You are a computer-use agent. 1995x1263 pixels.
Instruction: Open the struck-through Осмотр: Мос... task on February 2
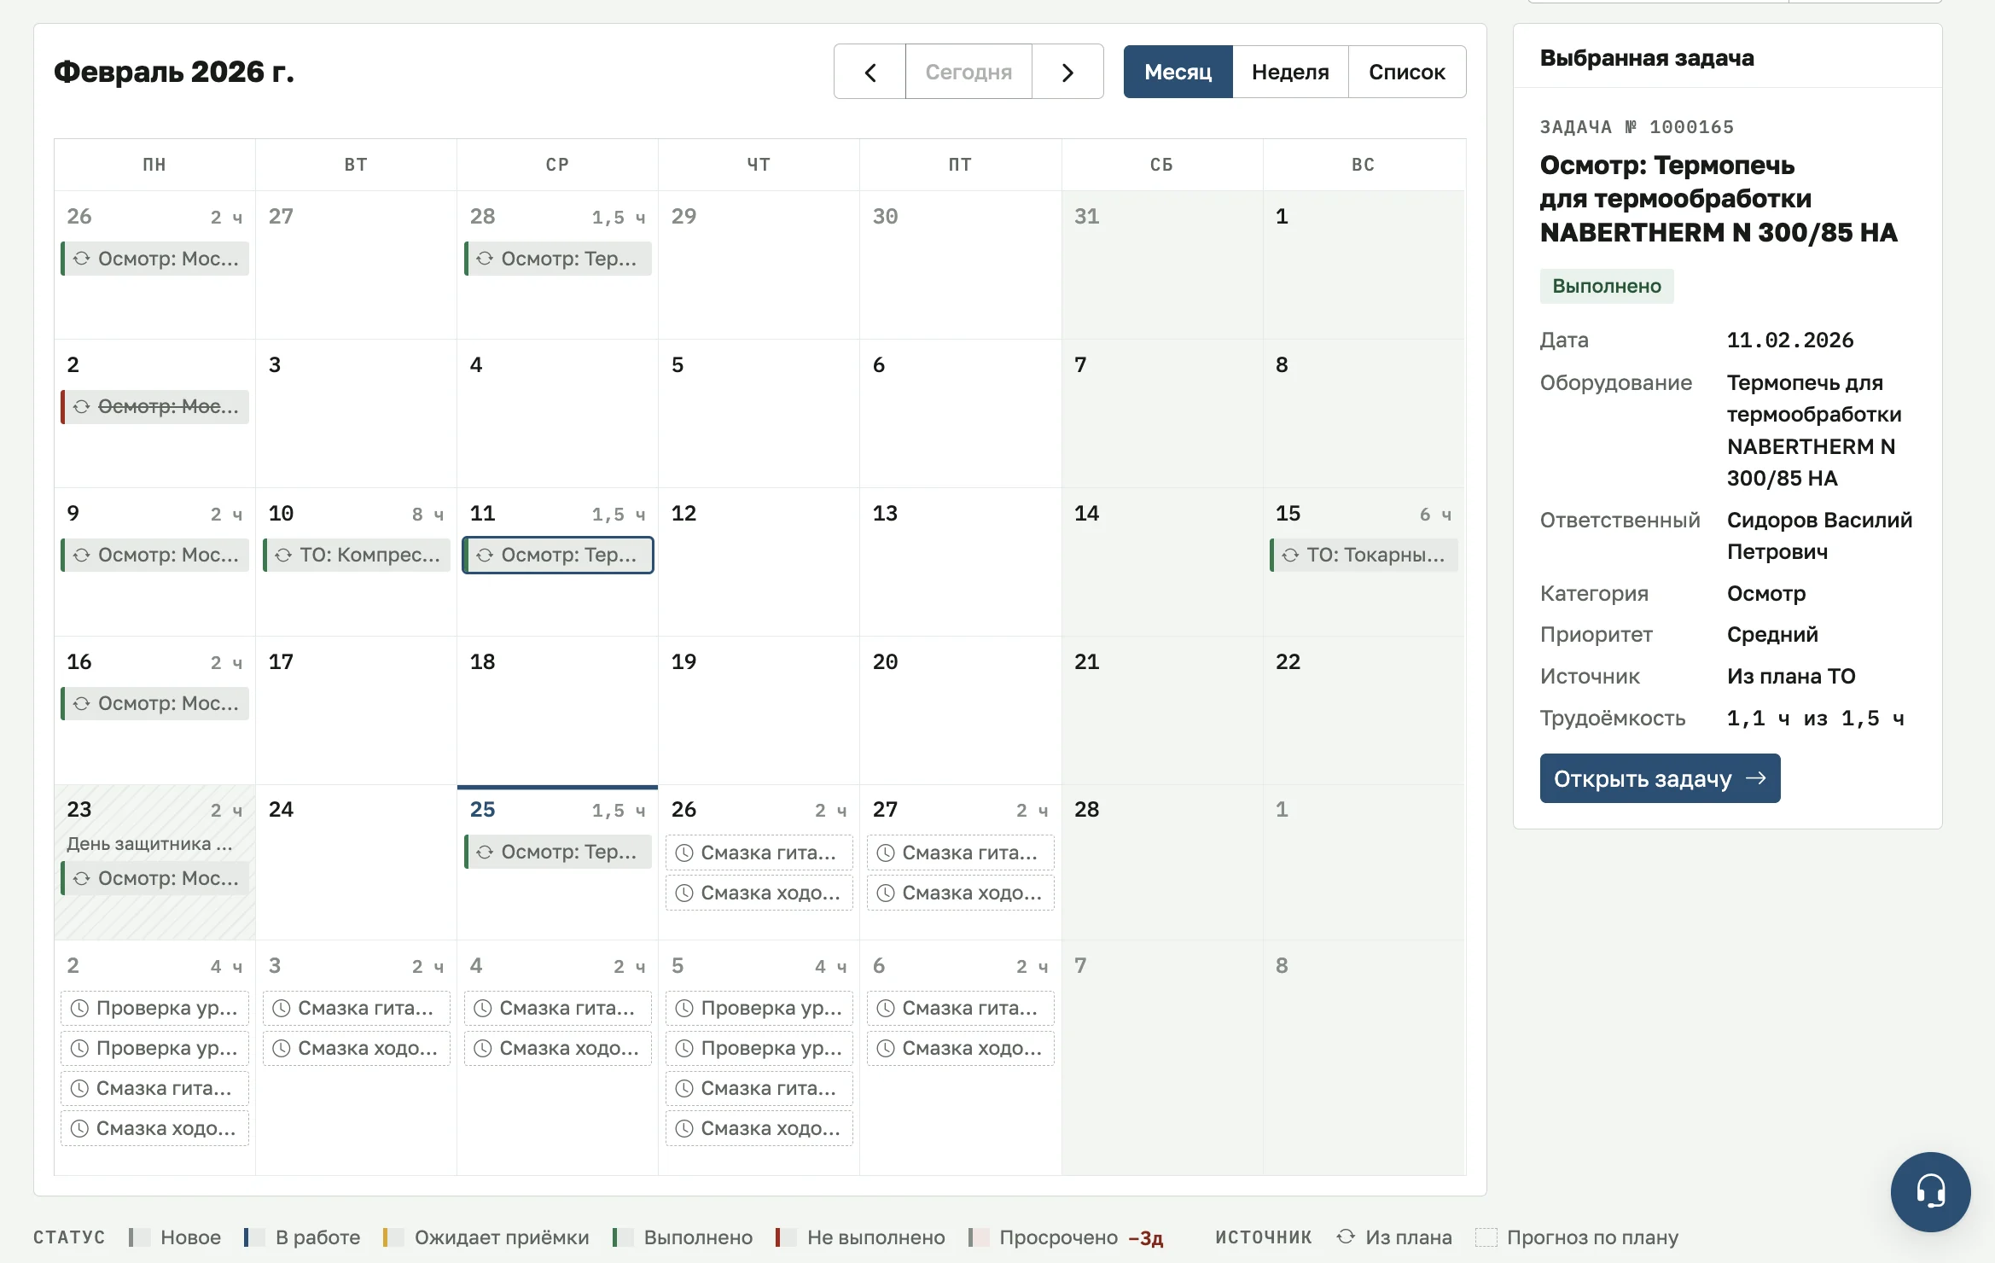(155, 406)
